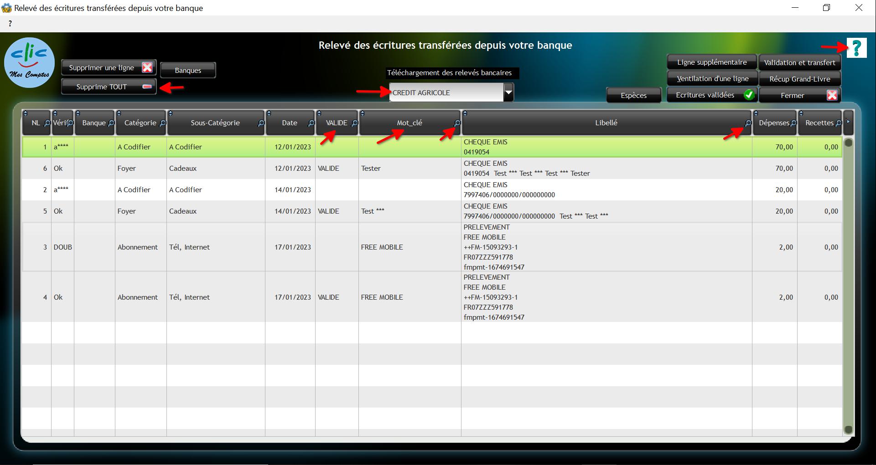Click search icon in Dépenses column header
The height and width of the screenshot is (465, 876).
click(x=793, y=123)
